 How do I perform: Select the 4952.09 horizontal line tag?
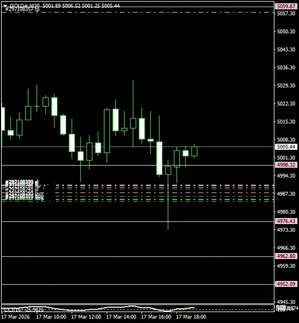click(286, 284)
